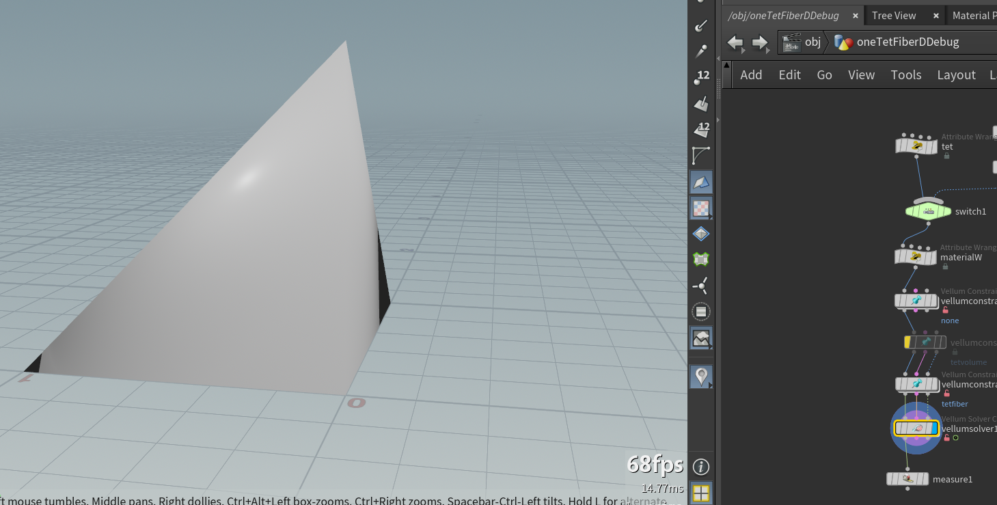
Task: Open the Layout menu
Action: (956, 75)
